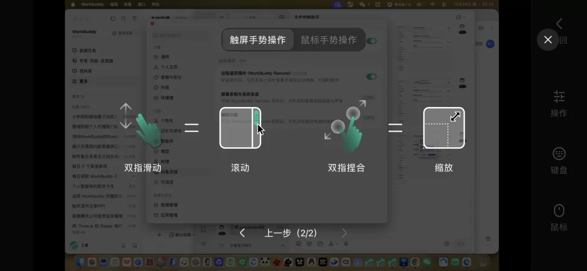The image size is (587, 271).
Task: Open the 窗口 menu in the menu bar
Action: coord(141,4)
